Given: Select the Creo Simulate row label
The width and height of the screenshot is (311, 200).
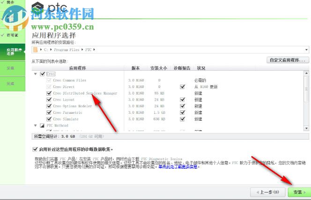Looking at the screenshot, I should click(x=66, y=119).
